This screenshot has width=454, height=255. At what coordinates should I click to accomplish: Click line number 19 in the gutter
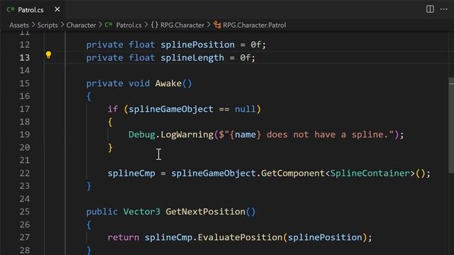point(25,135)
